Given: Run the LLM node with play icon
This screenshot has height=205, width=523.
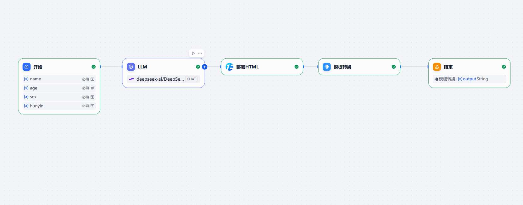Looking at the screenshot, I should point(193,53).
